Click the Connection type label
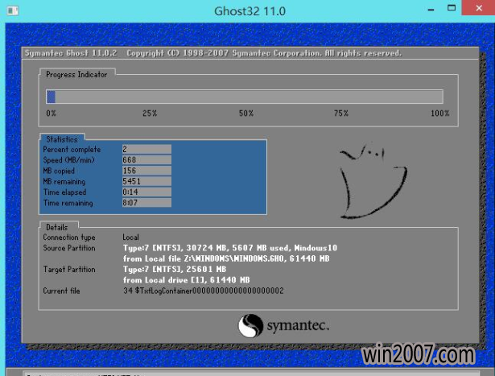495x376 pixels. (x=69, y=238)
